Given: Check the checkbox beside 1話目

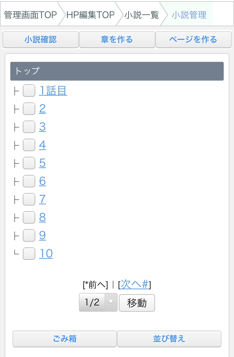Looking at the screenshot, I should point(29,91).
